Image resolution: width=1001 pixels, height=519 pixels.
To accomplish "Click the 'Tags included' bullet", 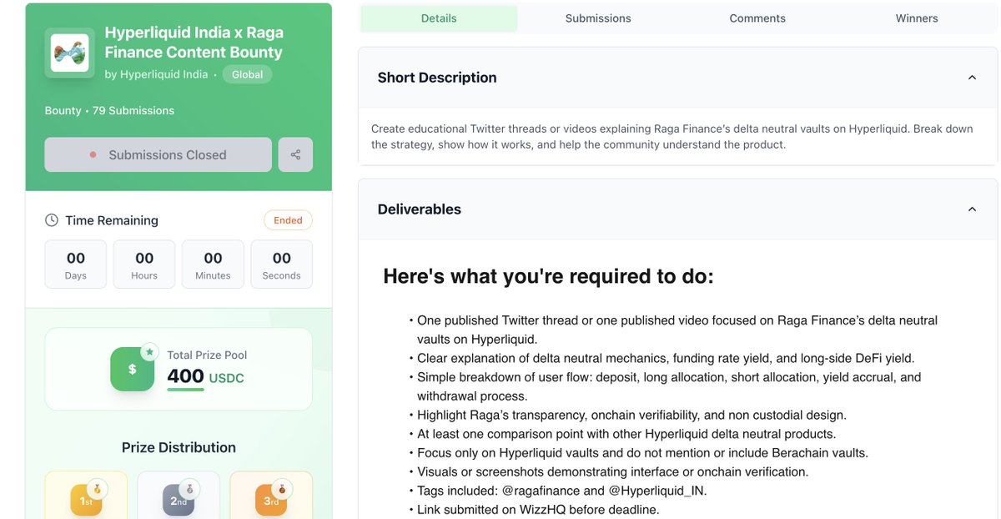I will click(561, 491).
